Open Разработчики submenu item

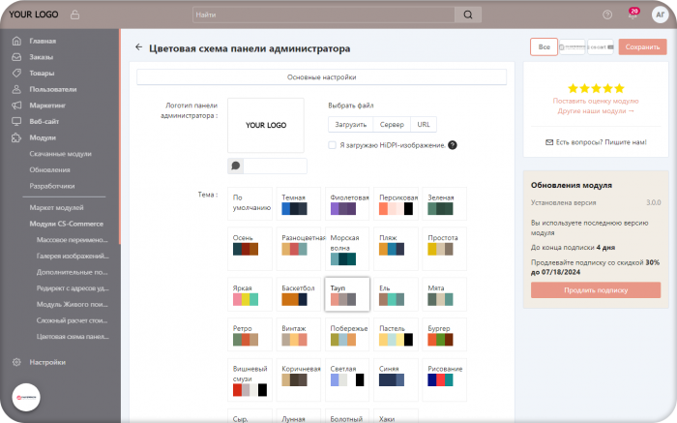52,186
